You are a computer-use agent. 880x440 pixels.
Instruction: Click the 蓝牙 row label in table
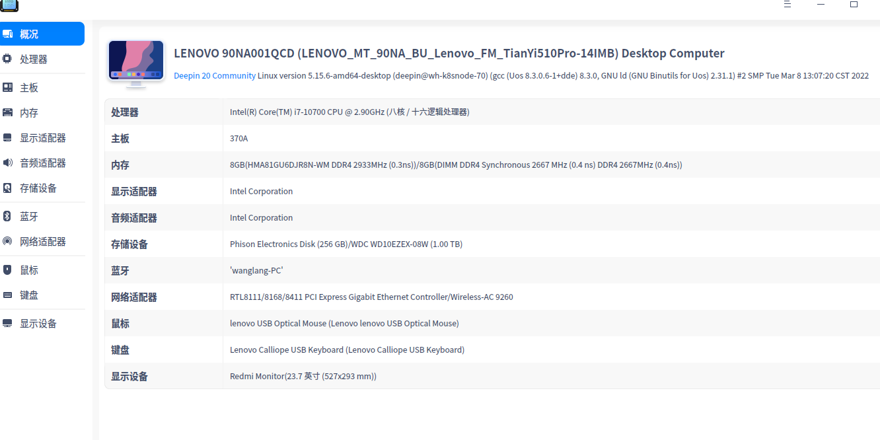(120, 271)
